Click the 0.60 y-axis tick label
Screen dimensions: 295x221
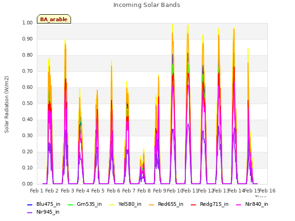coord(28,87)
